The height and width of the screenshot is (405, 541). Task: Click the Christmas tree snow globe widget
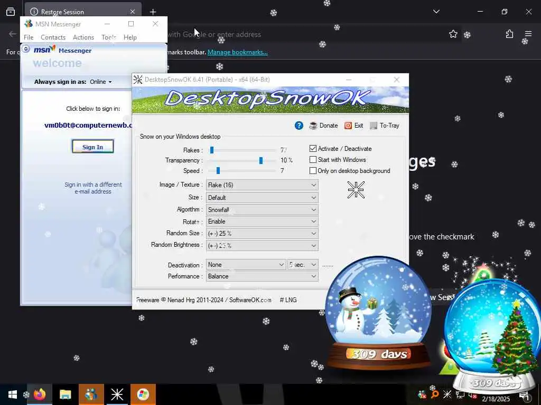click(x=493, y=336)
